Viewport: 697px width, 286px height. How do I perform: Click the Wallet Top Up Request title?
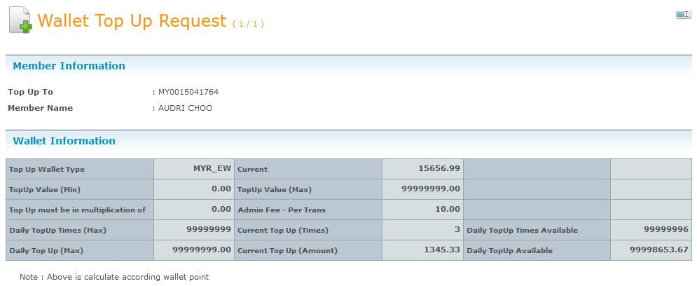click(132, 21)
